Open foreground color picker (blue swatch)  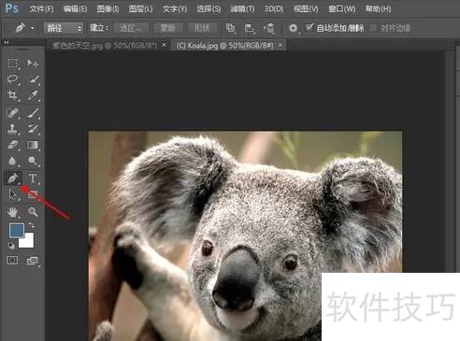point(17,230)
